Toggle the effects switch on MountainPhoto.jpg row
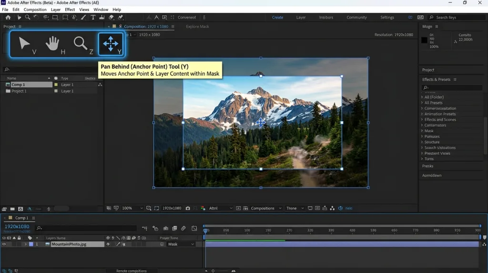The width and height of the screenshot is (488, 273). [x=124, y=244]
